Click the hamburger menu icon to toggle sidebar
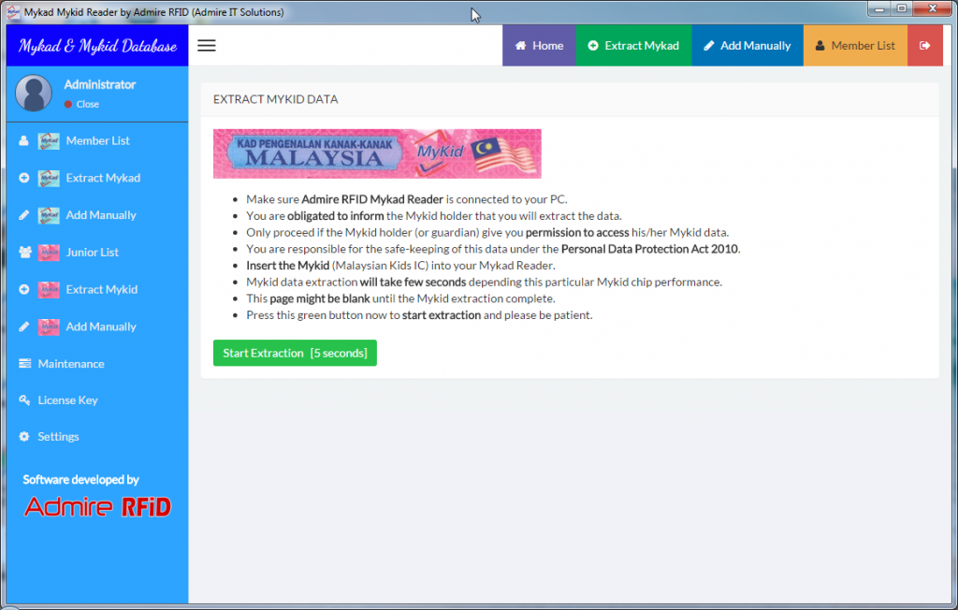 coord(207,46)
